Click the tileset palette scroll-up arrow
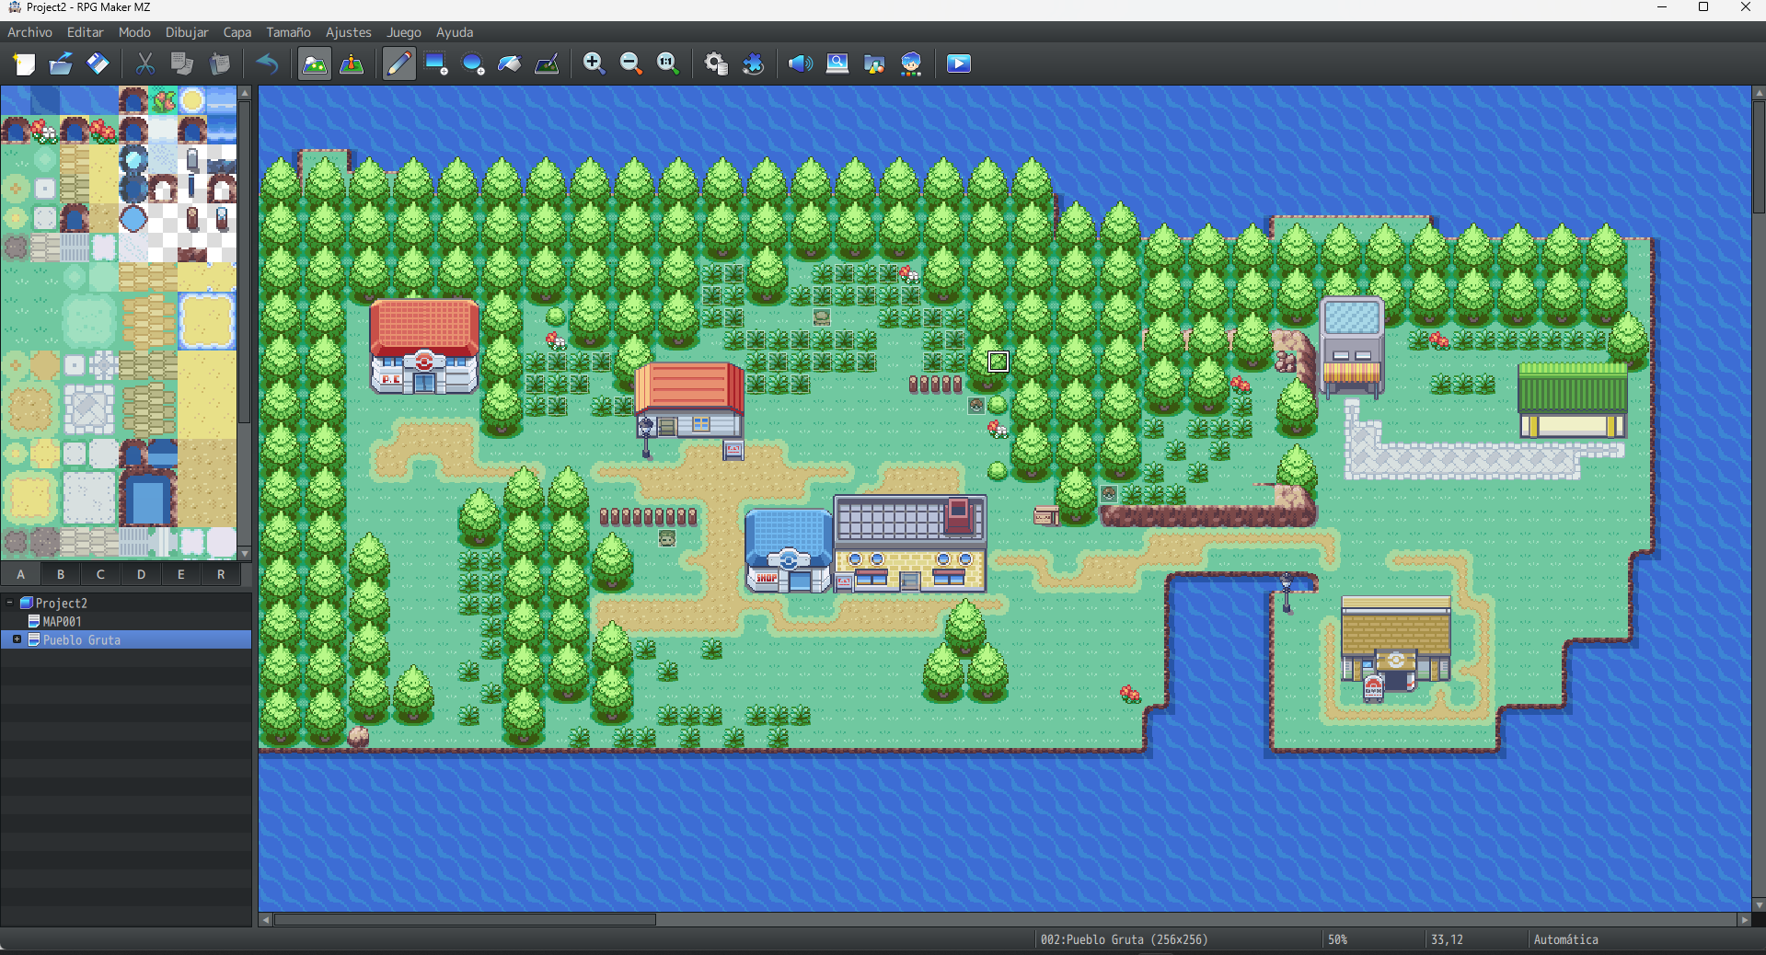This screenshot has height=955, width=1766. tap(245, 93)
